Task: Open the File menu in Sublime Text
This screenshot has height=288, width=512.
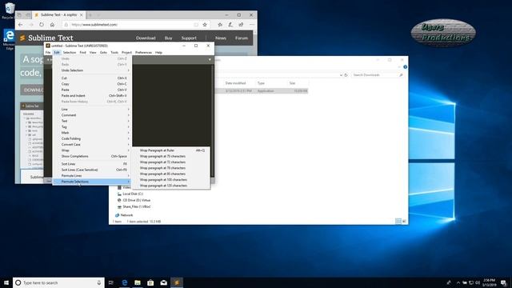Action: pyautogui.click(x=48, y=52)
